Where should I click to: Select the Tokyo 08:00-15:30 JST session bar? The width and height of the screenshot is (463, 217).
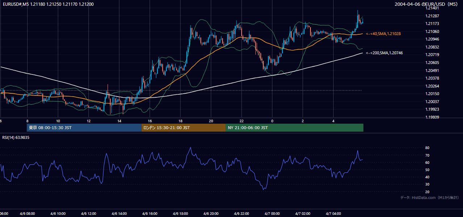tap(84, 128)
